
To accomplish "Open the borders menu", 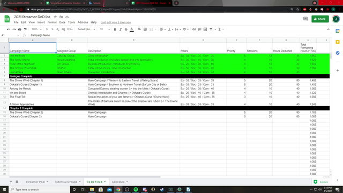I will [145, 29].
